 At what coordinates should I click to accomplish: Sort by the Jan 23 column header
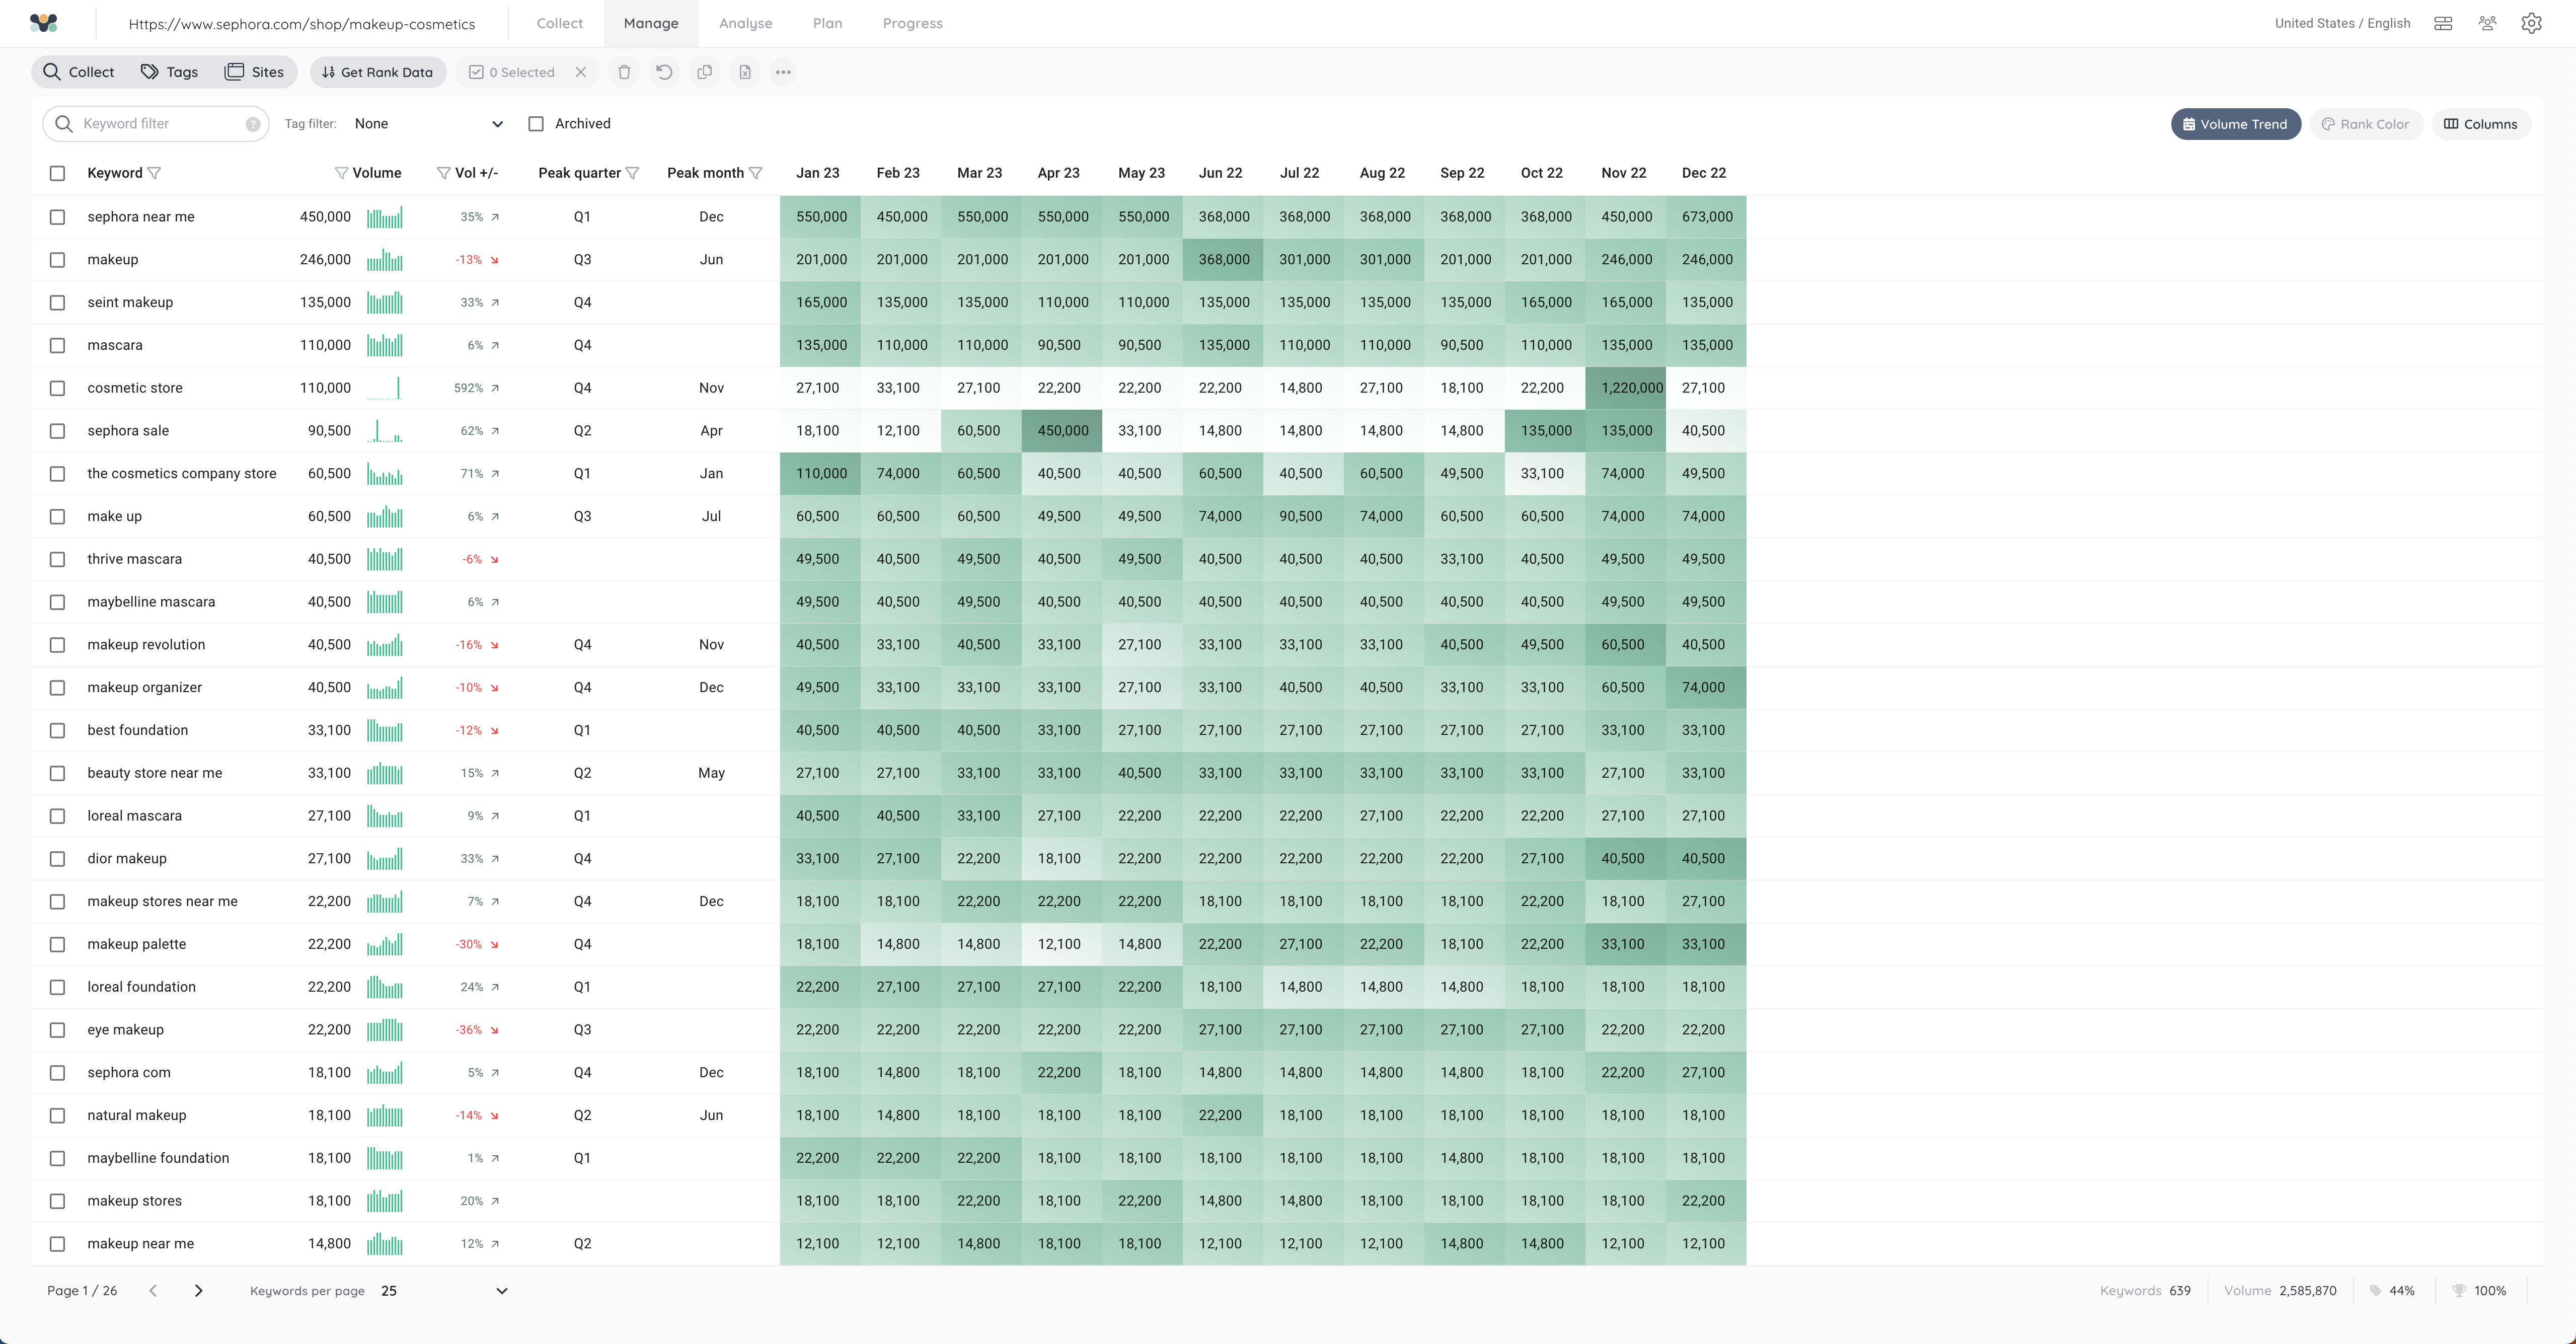point(817,173)
